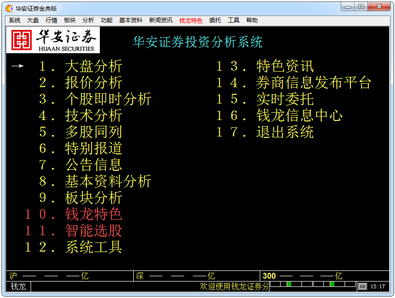Select option 8 基本资料分析
The height and width of the screenshot is (298, 395).
(95, 181)
